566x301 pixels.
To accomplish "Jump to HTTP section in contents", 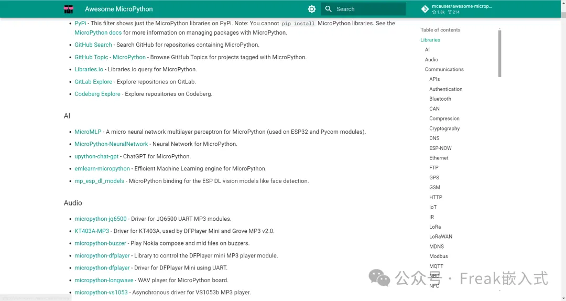I will 436,197.
